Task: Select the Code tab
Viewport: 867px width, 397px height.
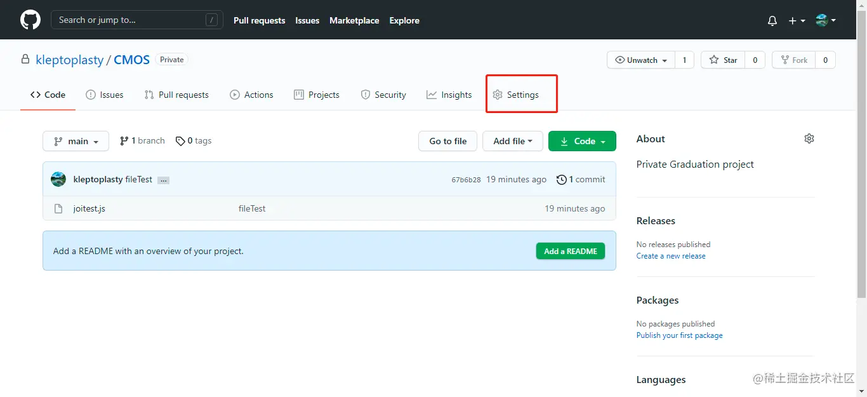Action: [48, 95]
